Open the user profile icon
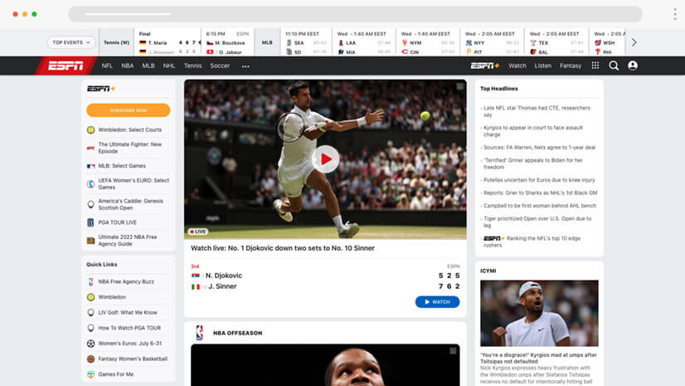The image size is (685, 386). pyautogui.click(x=633, y=66)
